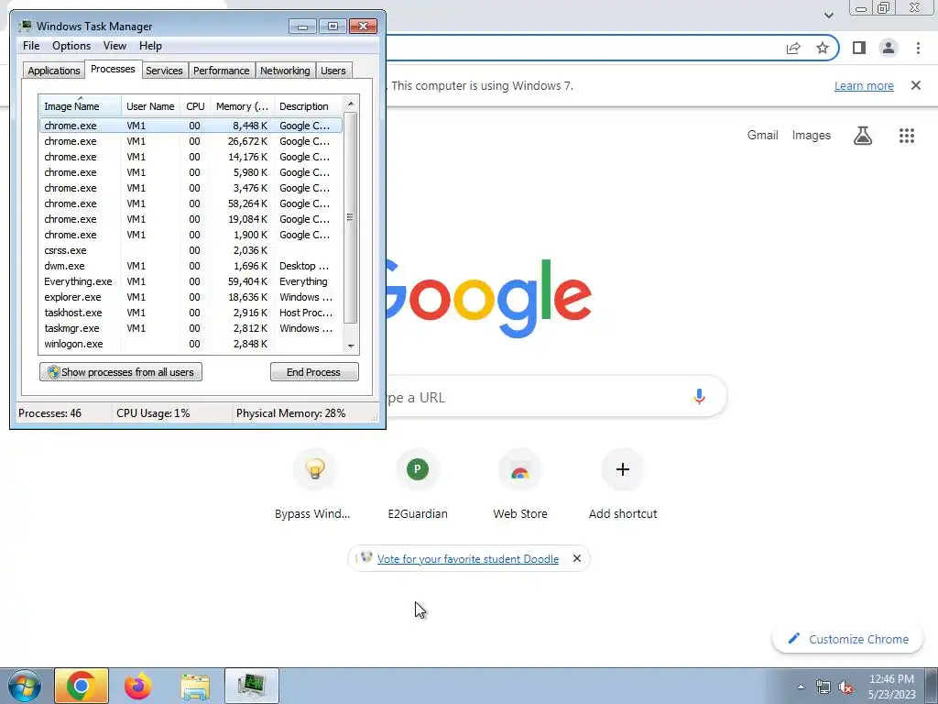This screenshot has width=938, height=704.
Task: Switch to the Applications tab
Action: (x=54, y=71)
